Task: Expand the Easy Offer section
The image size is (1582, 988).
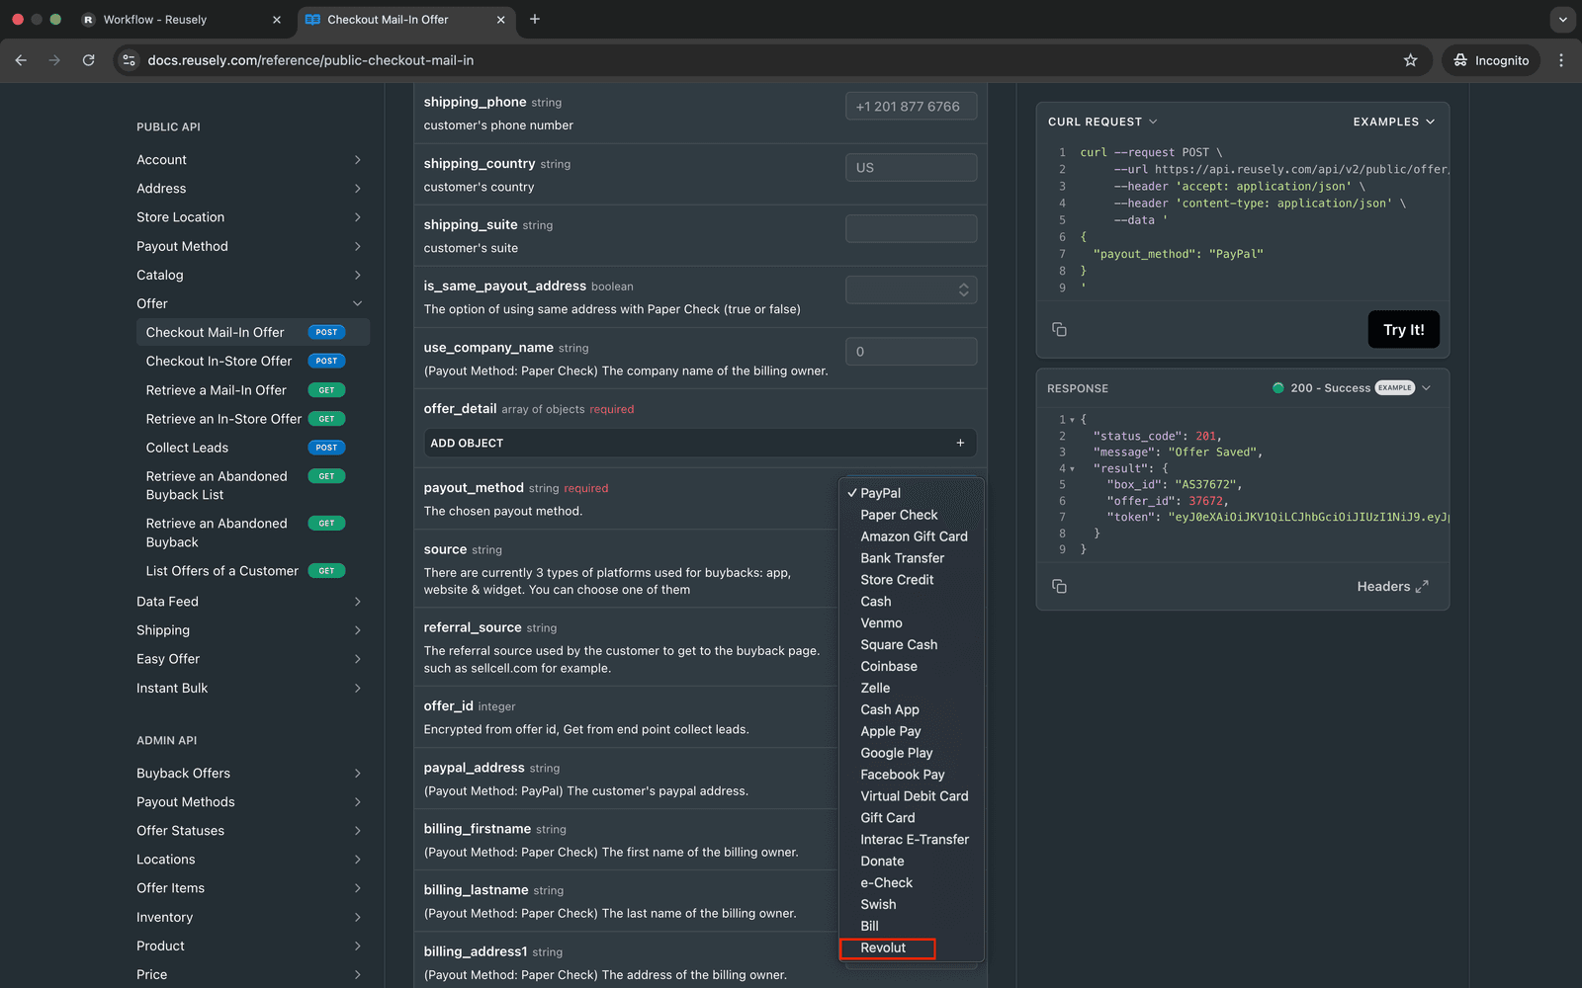Action: [251, 659]
